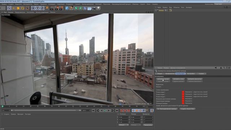Open the material manager Создать menu
Image resolution: width=231 pixels, height=130 pixels.
6,114
